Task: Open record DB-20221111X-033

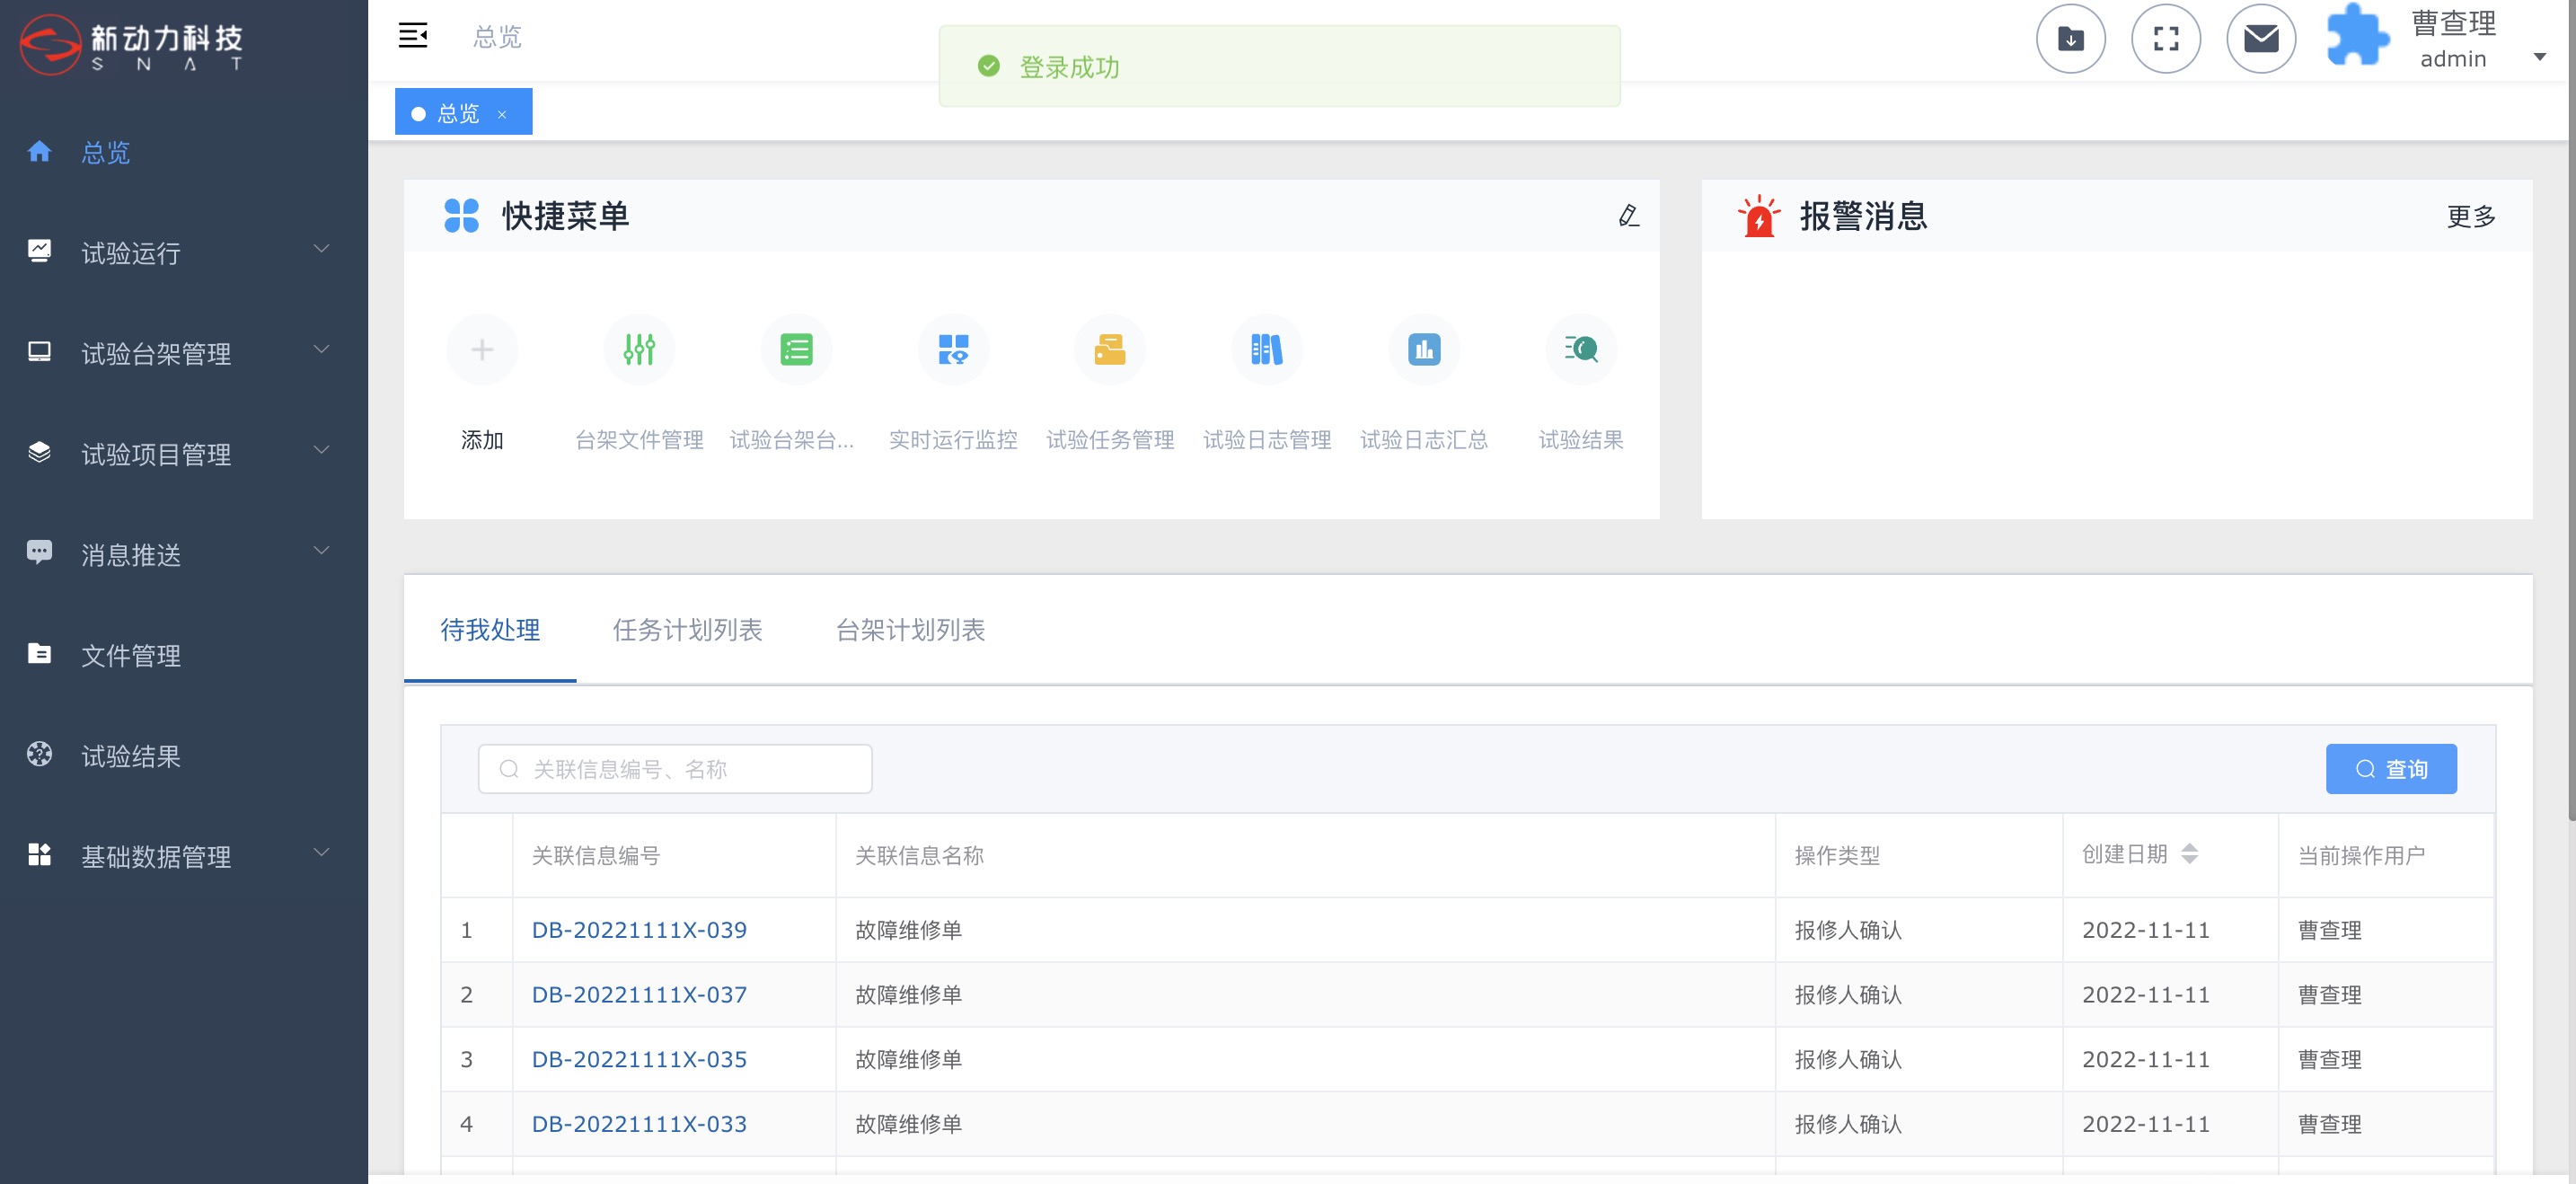Action: click(x=639, y=1124)
